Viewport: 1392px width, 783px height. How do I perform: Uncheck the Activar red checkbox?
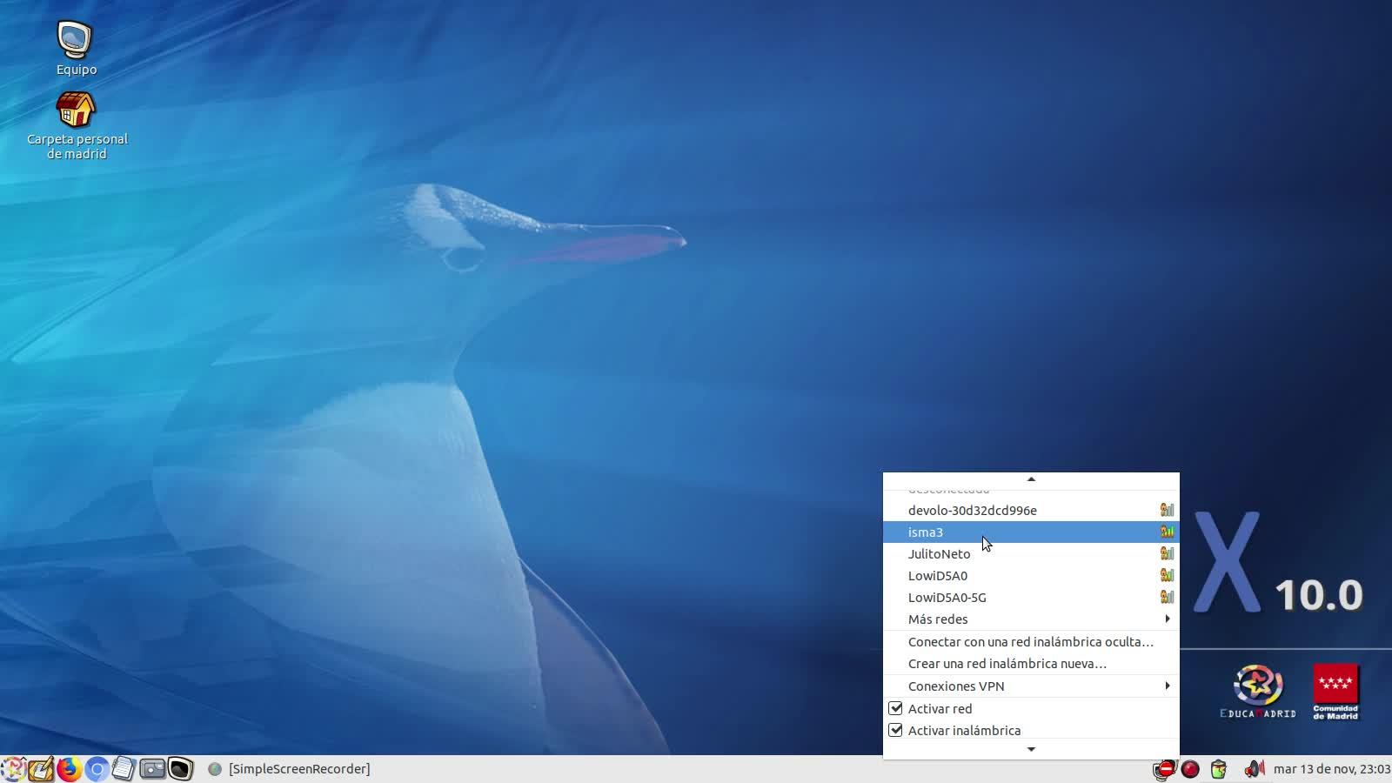tap(895, 708)
